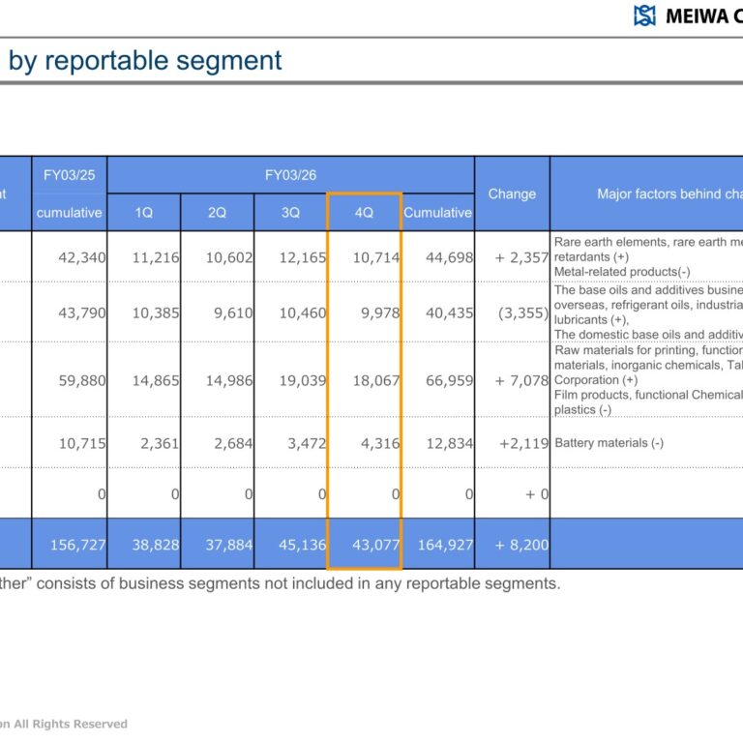
Task: Select the 4Q total 43,077
Action: click(375, 545)
